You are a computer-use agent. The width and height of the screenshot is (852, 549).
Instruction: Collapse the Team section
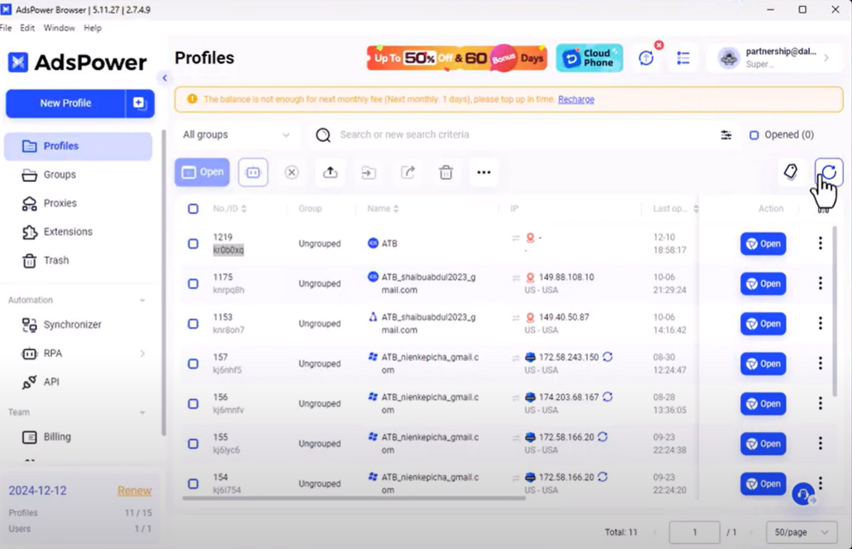pos(142,413)
